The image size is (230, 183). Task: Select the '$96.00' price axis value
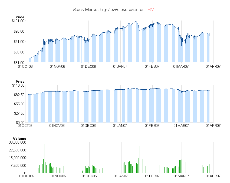(19, 31)
